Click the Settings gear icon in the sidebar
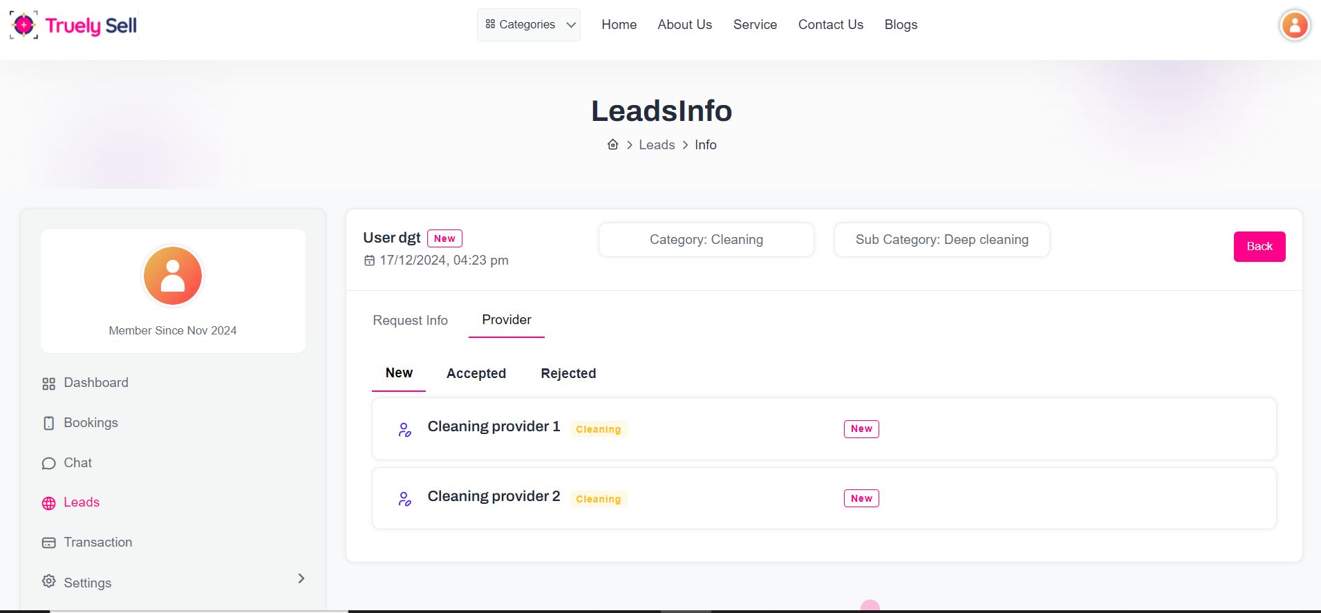 click(48, 581)
